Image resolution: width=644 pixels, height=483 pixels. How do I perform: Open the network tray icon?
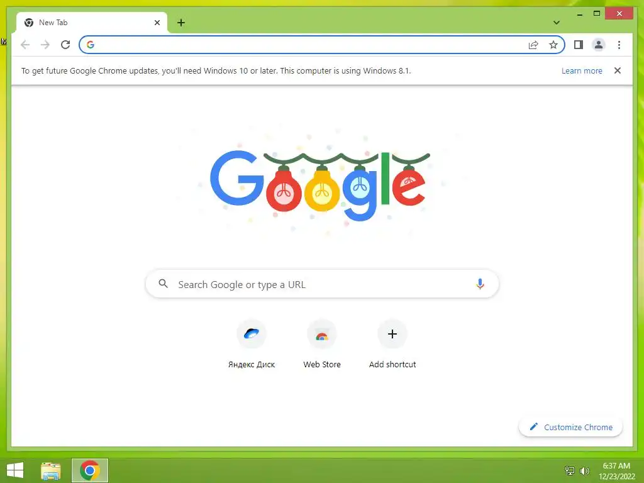point(569,470)
